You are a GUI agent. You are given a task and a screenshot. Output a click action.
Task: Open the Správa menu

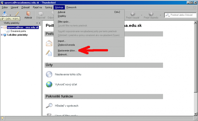(49, 7)
